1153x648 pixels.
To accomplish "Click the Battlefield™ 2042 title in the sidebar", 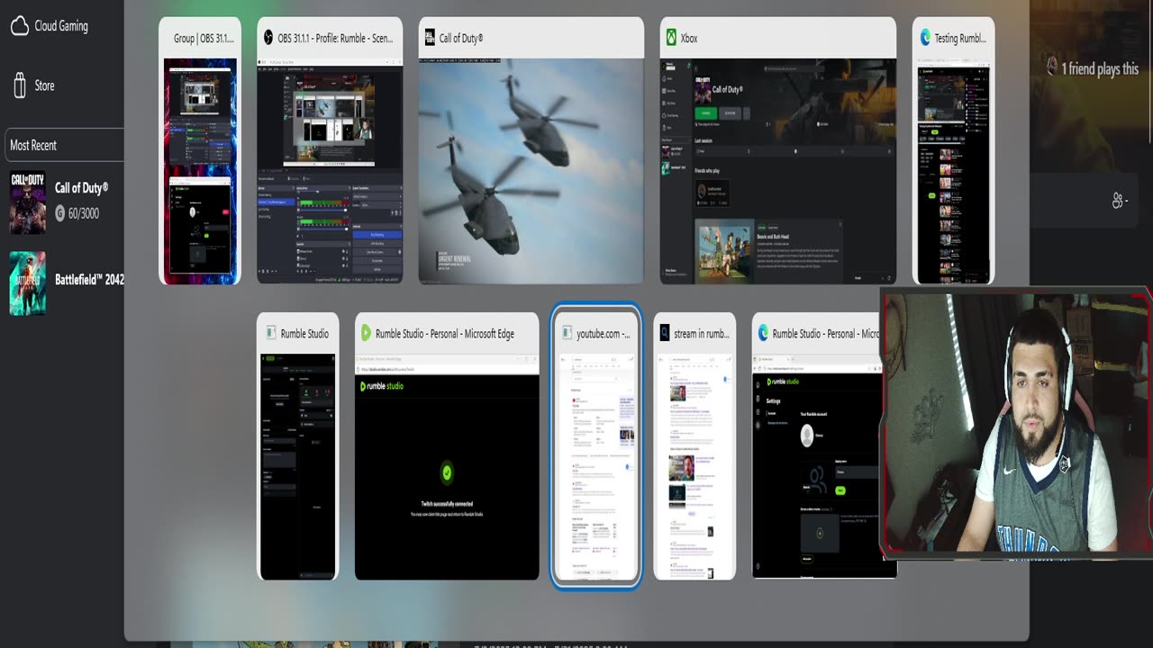I will coord(89,279).
